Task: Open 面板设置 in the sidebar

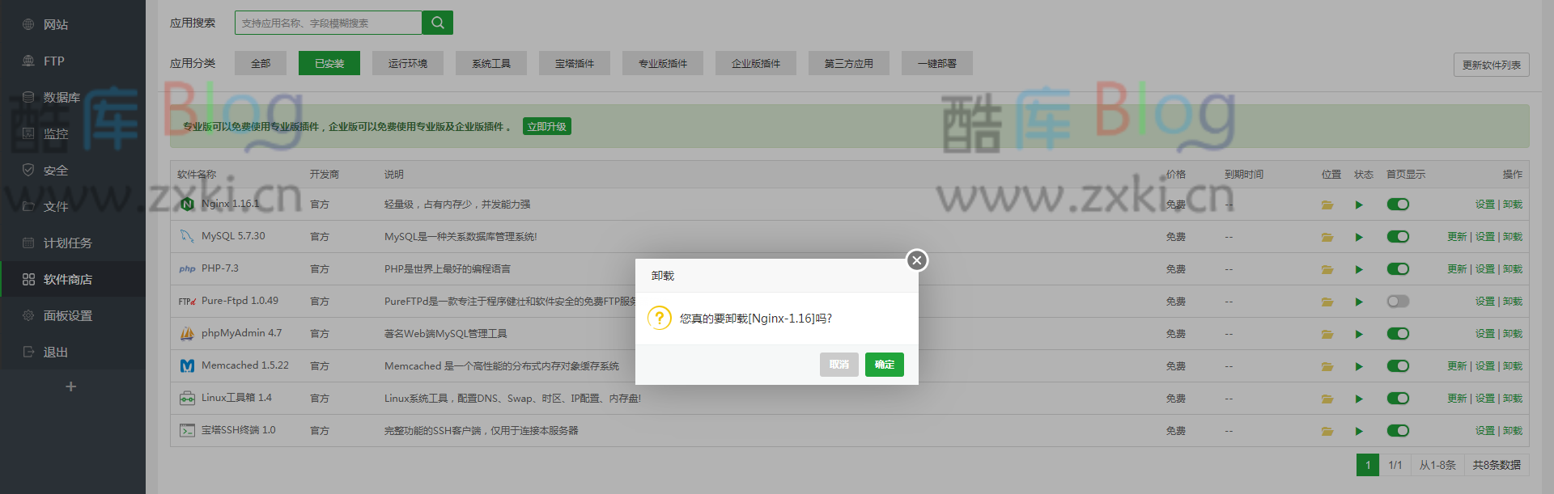Action: click(x=73, y=315)
